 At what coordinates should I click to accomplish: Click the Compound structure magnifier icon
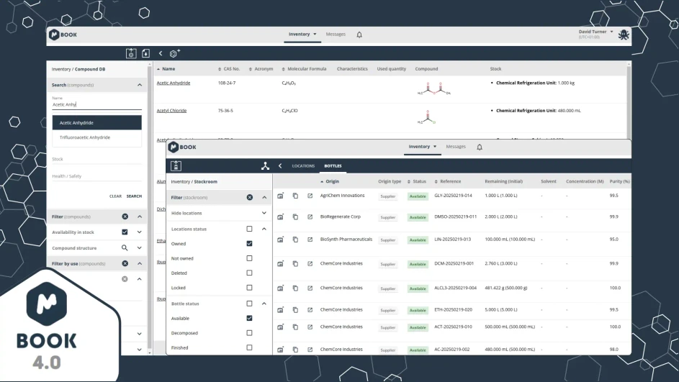click(x=125, y=248)
